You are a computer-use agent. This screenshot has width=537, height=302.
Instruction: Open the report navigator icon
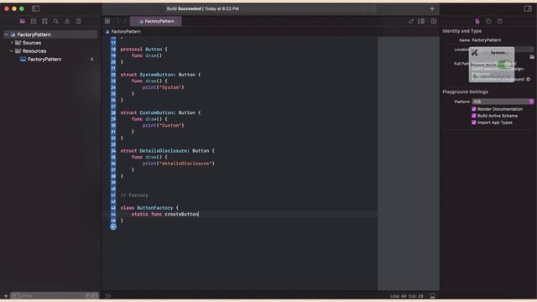click(x=78, y=21)
